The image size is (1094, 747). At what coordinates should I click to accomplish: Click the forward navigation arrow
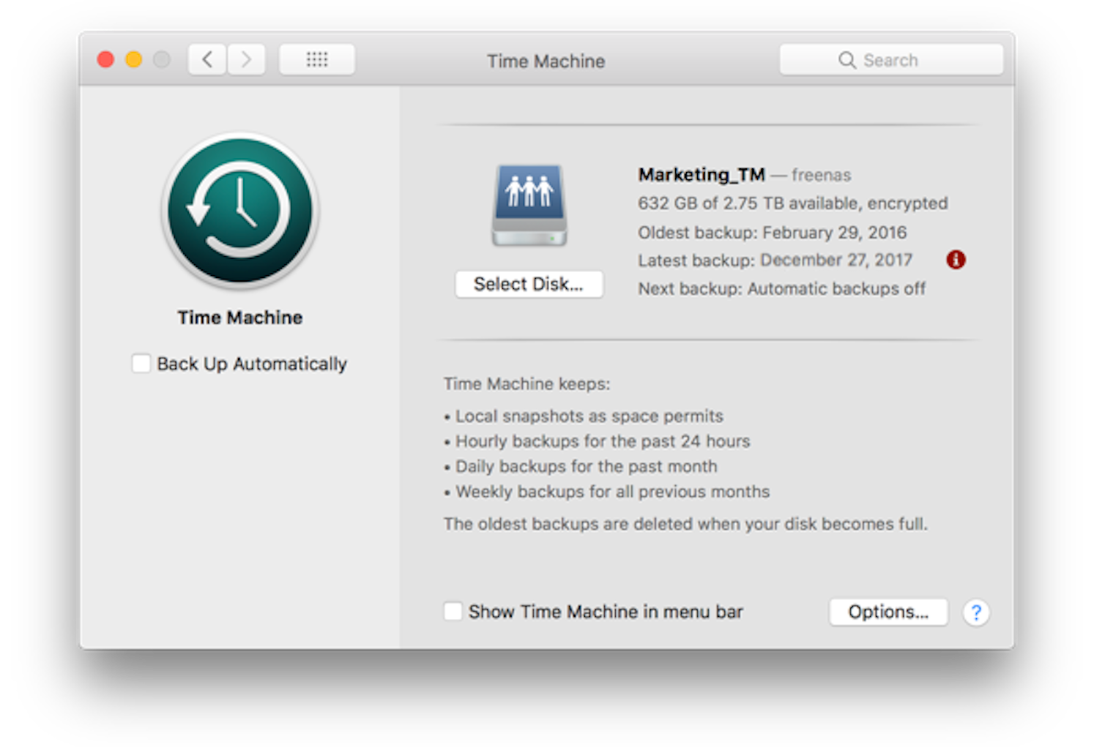point(247,59)
